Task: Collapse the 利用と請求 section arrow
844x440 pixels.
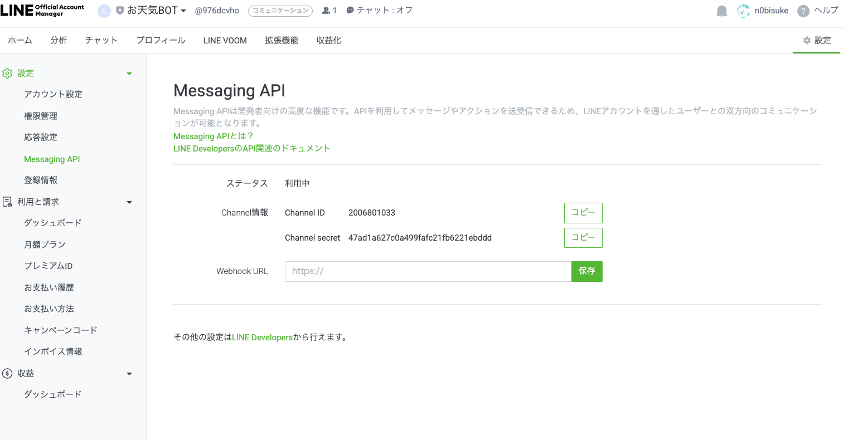Action: point(129,202)
